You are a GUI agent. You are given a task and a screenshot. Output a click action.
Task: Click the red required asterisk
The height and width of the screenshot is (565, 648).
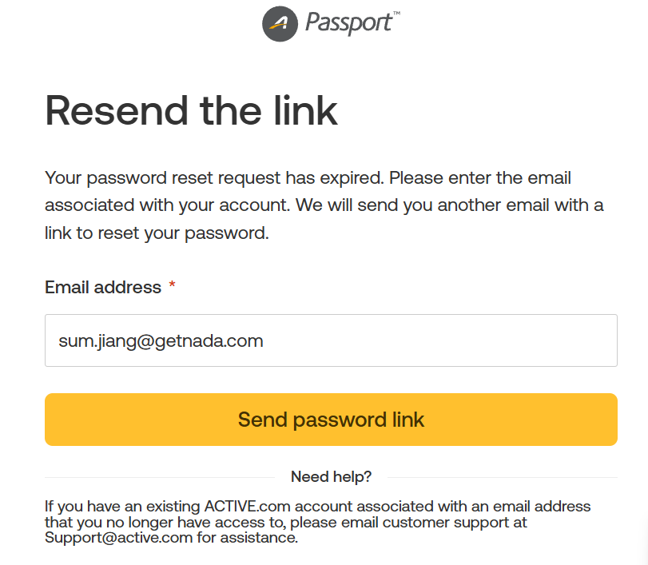[172, 284]
